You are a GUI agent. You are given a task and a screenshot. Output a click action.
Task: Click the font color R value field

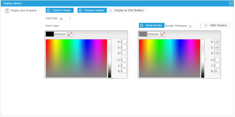click(x=124, y=42)
